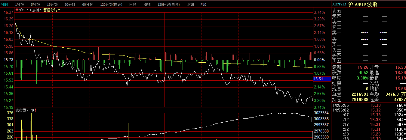Click the 买五 order book row label
The width and height of the screenshot is (406, 140).
pos(337,61)
